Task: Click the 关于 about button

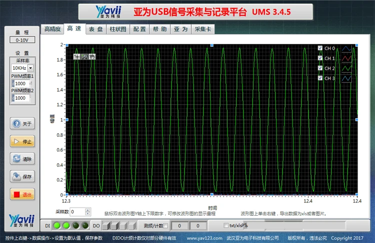Action: tap(22, 124)
